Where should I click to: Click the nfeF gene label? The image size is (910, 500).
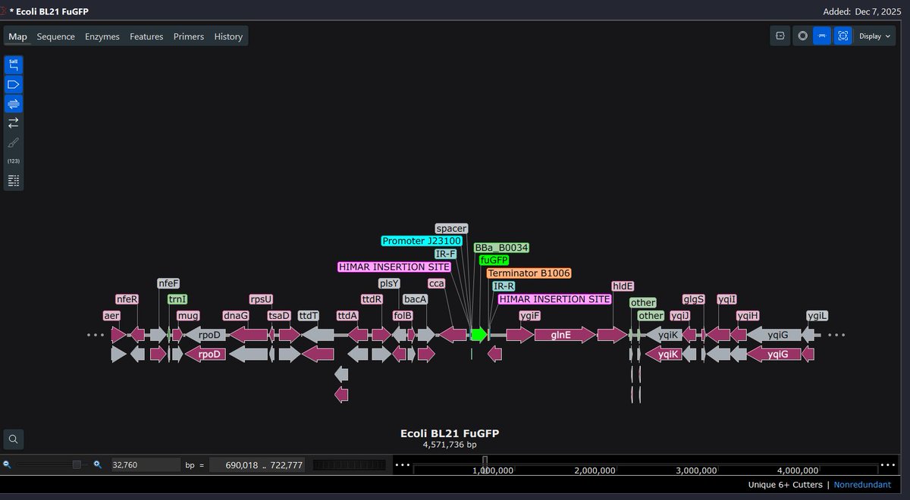(168, 283)
